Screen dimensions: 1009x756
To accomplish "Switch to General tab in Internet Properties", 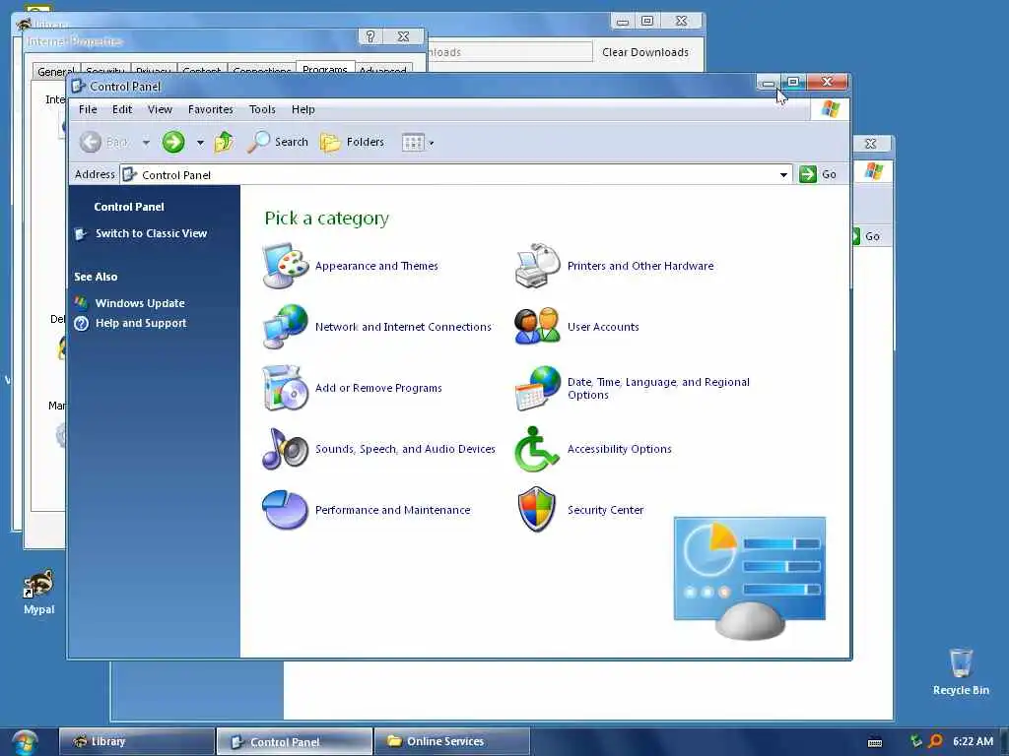I will point(55,70).
